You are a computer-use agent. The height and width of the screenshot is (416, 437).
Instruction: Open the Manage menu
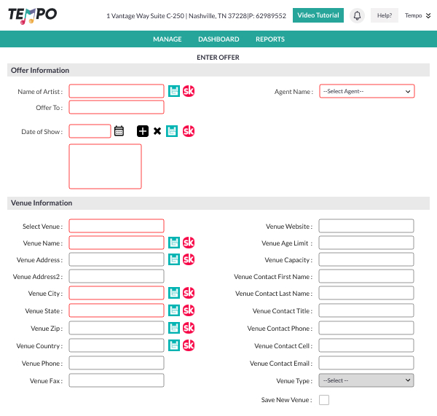[168, 39]
